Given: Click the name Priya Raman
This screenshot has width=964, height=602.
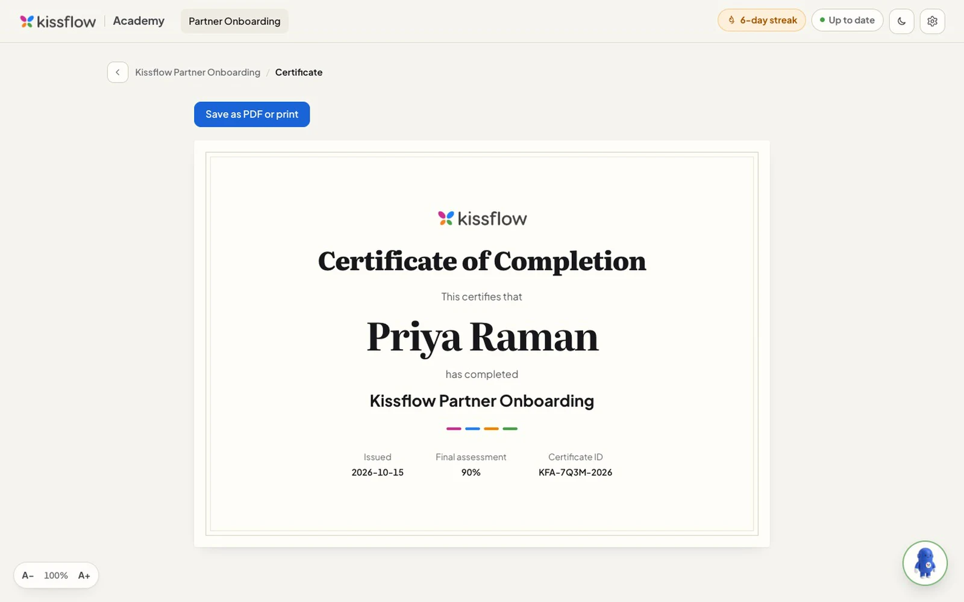Looking at the screenshot, I should click(x=482, y=337).
